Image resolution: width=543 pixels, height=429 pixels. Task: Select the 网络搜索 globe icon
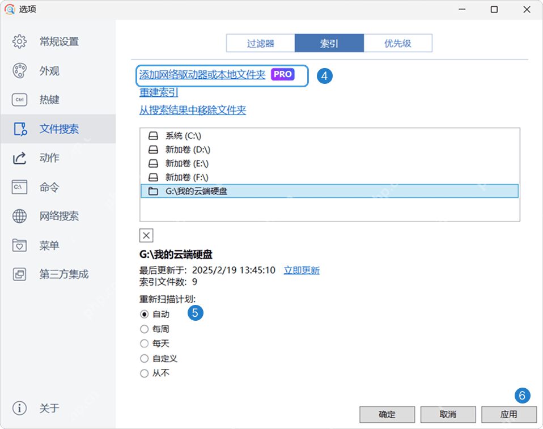19,216
